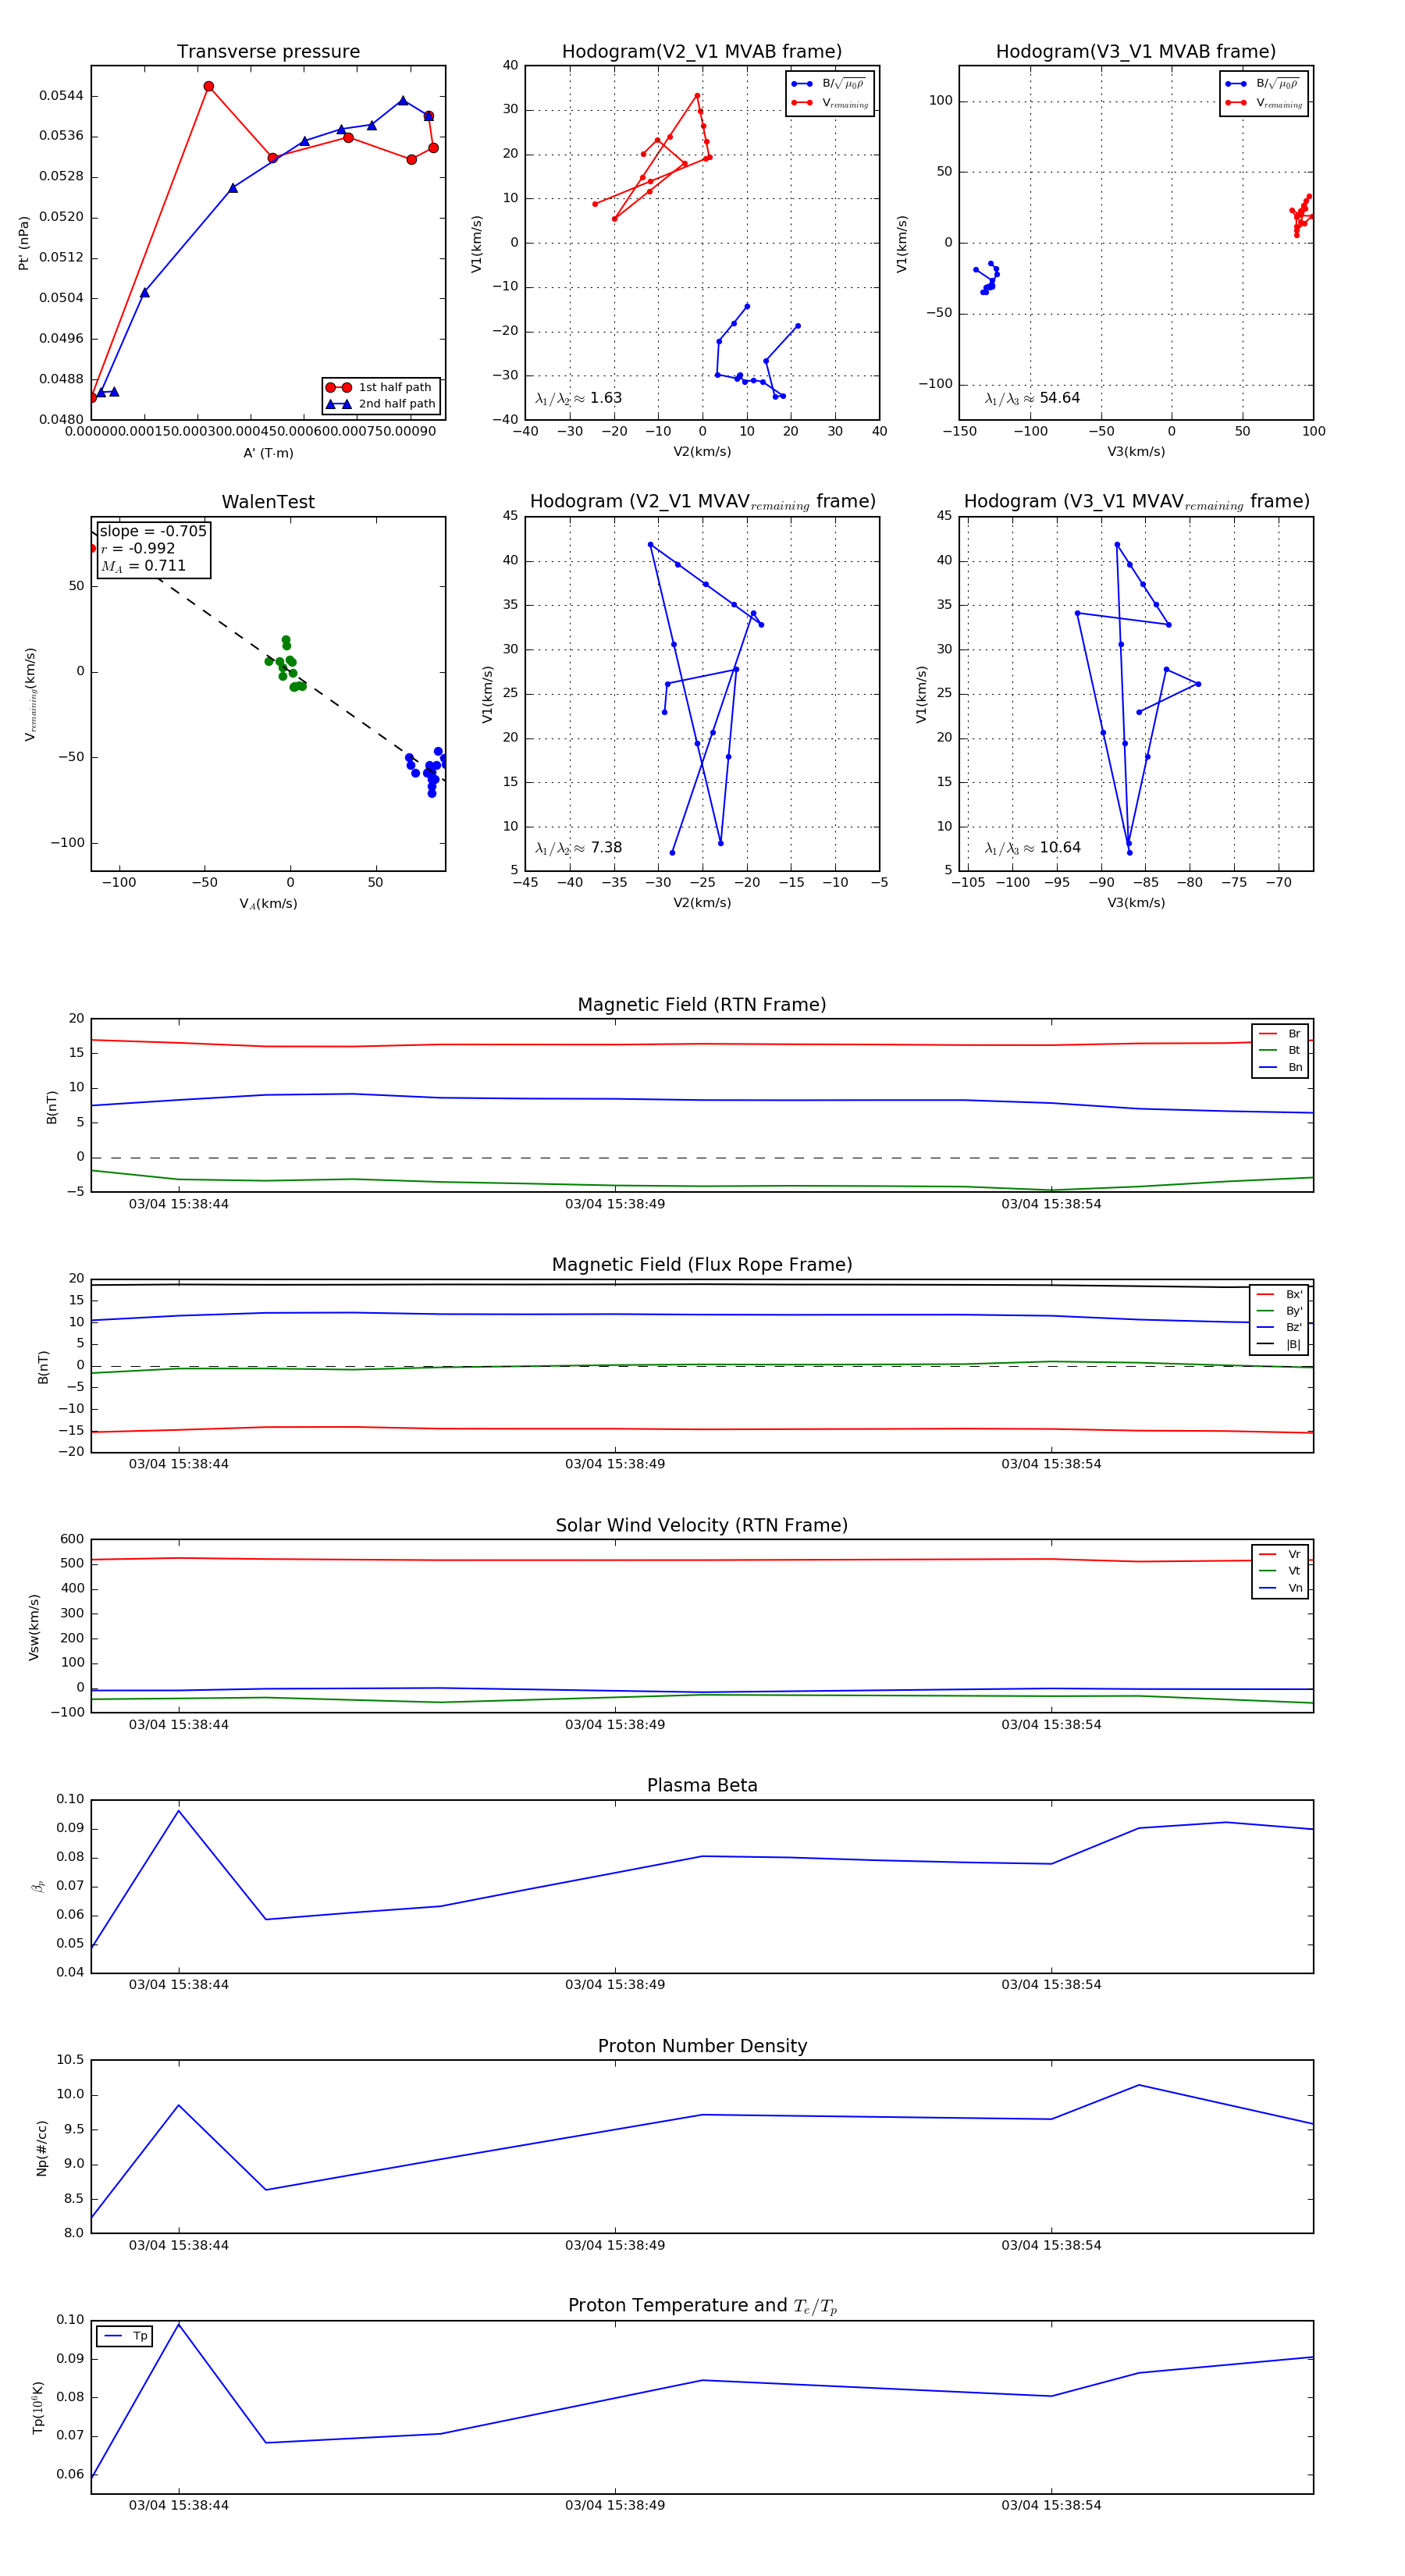The image size is (1405, 2576).
Task: Click the "Pt' (nPa)" axis label
Action: [24, 243]
